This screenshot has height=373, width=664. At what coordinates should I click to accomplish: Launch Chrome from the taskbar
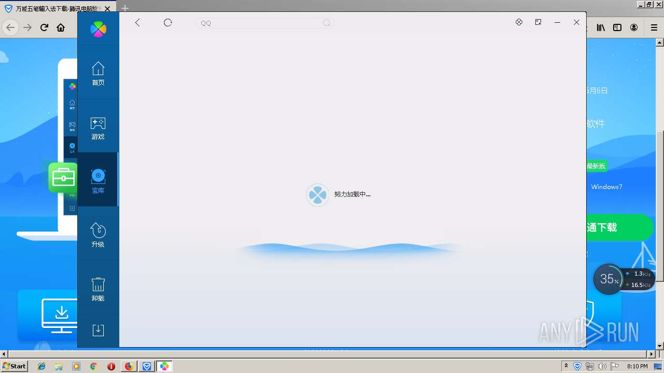93,366
